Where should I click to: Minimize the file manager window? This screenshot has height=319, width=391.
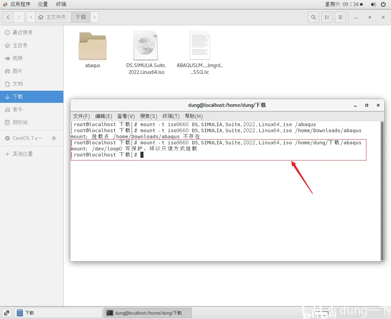[356, 17]
